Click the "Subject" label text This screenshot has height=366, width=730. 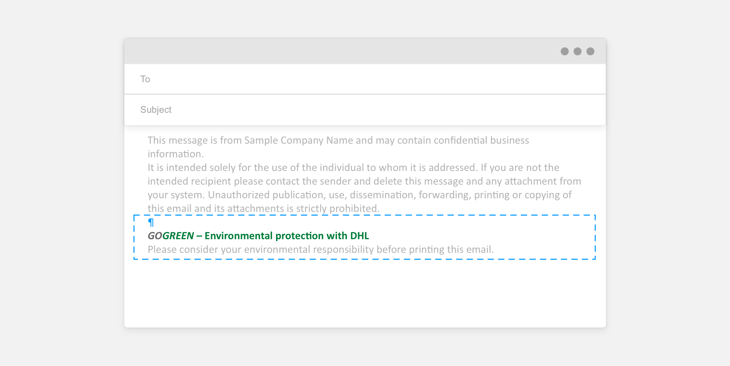tap(156, 110)
